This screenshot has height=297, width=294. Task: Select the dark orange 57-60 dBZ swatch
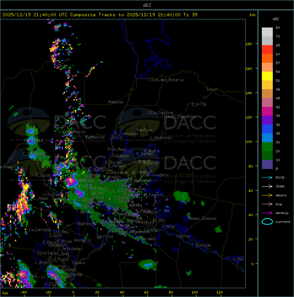(x=267, y=59)
